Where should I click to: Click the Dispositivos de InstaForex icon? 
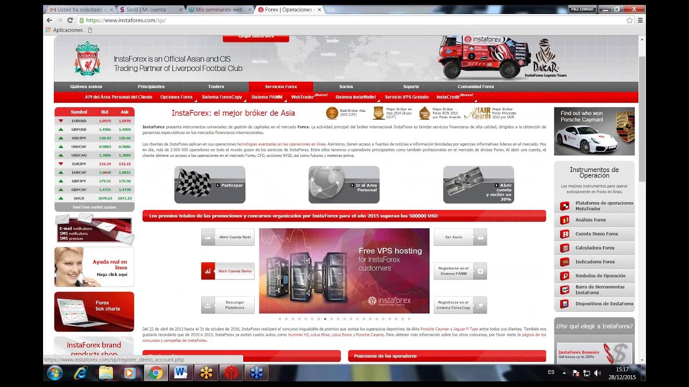565,304
